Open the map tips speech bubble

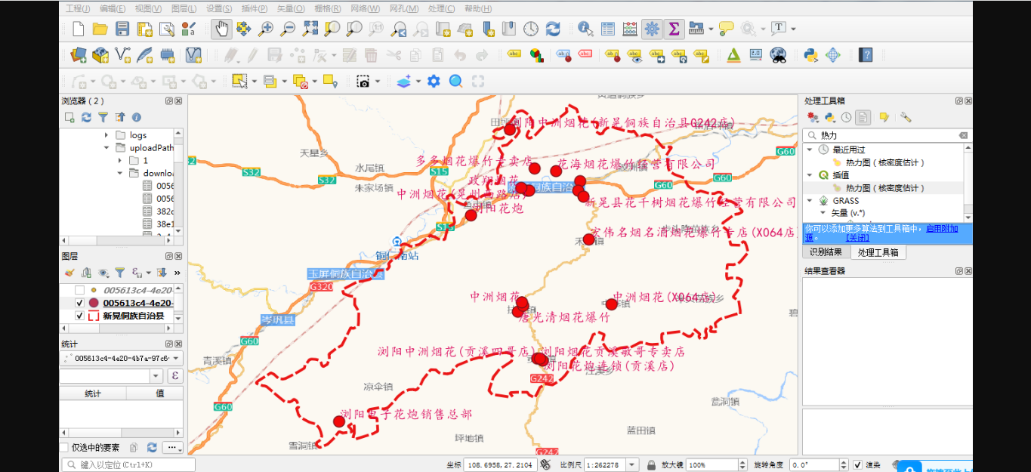[x=727, y=29]
